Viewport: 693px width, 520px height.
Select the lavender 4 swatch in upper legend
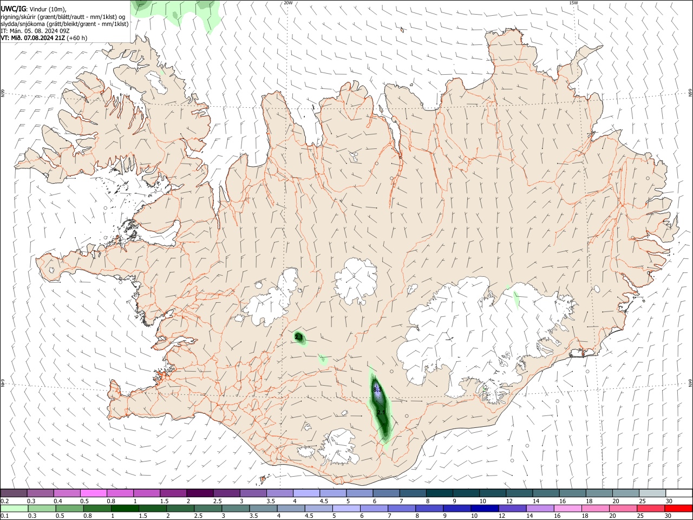tap(306, 493)
